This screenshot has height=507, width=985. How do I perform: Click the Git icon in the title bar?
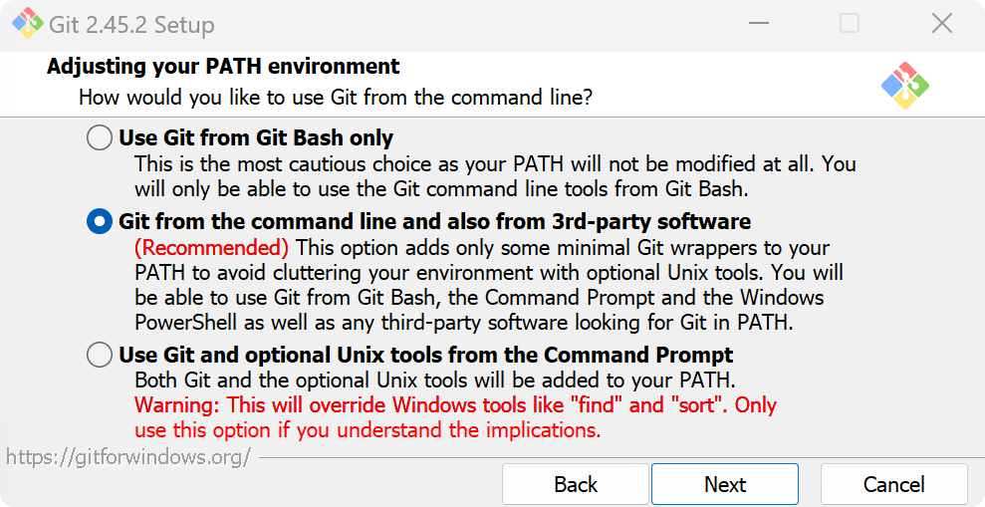tap(27, 24)
